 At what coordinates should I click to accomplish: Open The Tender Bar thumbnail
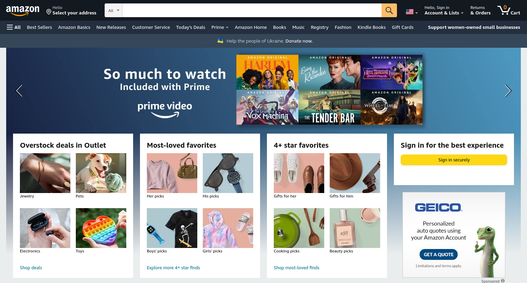[x=329, y=107]
